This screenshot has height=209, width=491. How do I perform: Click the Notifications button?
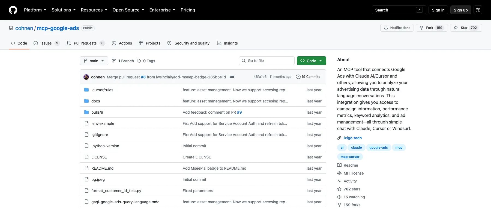point(397,28)
